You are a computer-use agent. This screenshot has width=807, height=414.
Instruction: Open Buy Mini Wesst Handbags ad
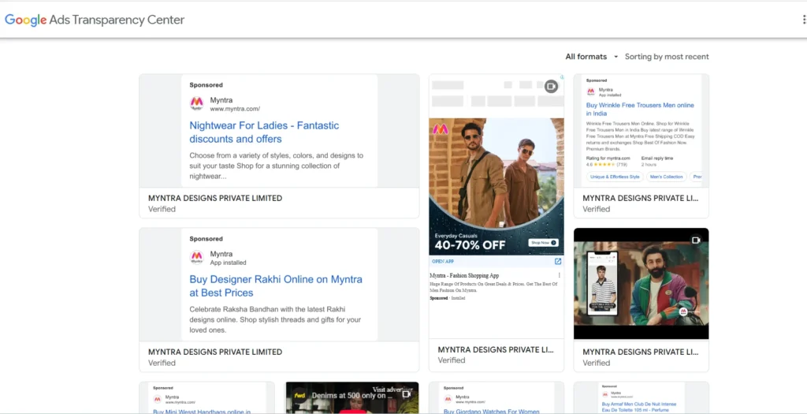click(x=202, y=412)
